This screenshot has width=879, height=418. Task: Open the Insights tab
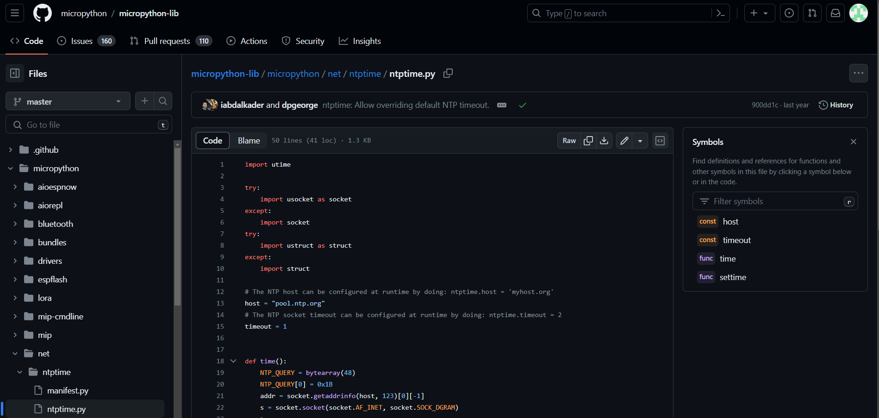360,41
